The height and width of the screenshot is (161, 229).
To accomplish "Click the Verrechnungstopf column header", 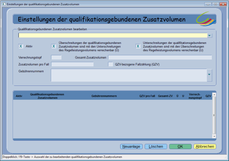I will (195, 96).
